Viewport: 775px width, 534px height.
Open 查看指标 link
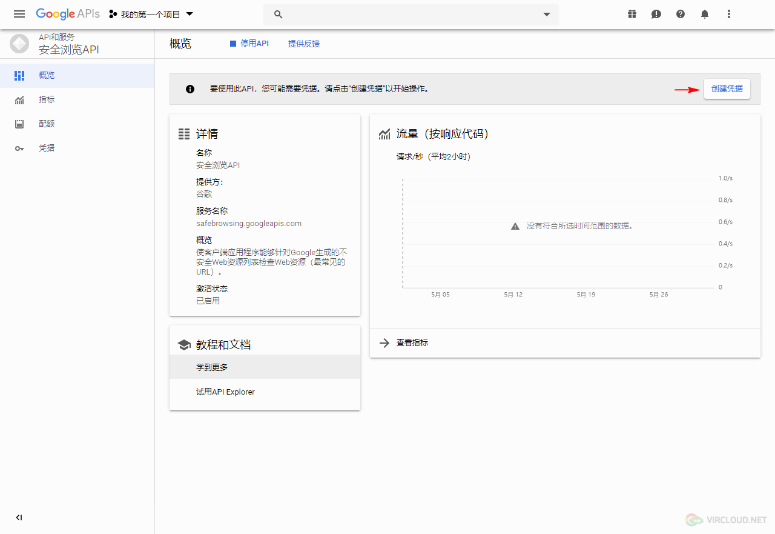[412, 342]
